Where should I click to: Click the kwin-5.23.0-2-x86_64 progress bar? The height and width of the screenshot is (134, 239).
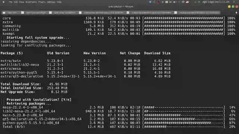tap(184, 115)
